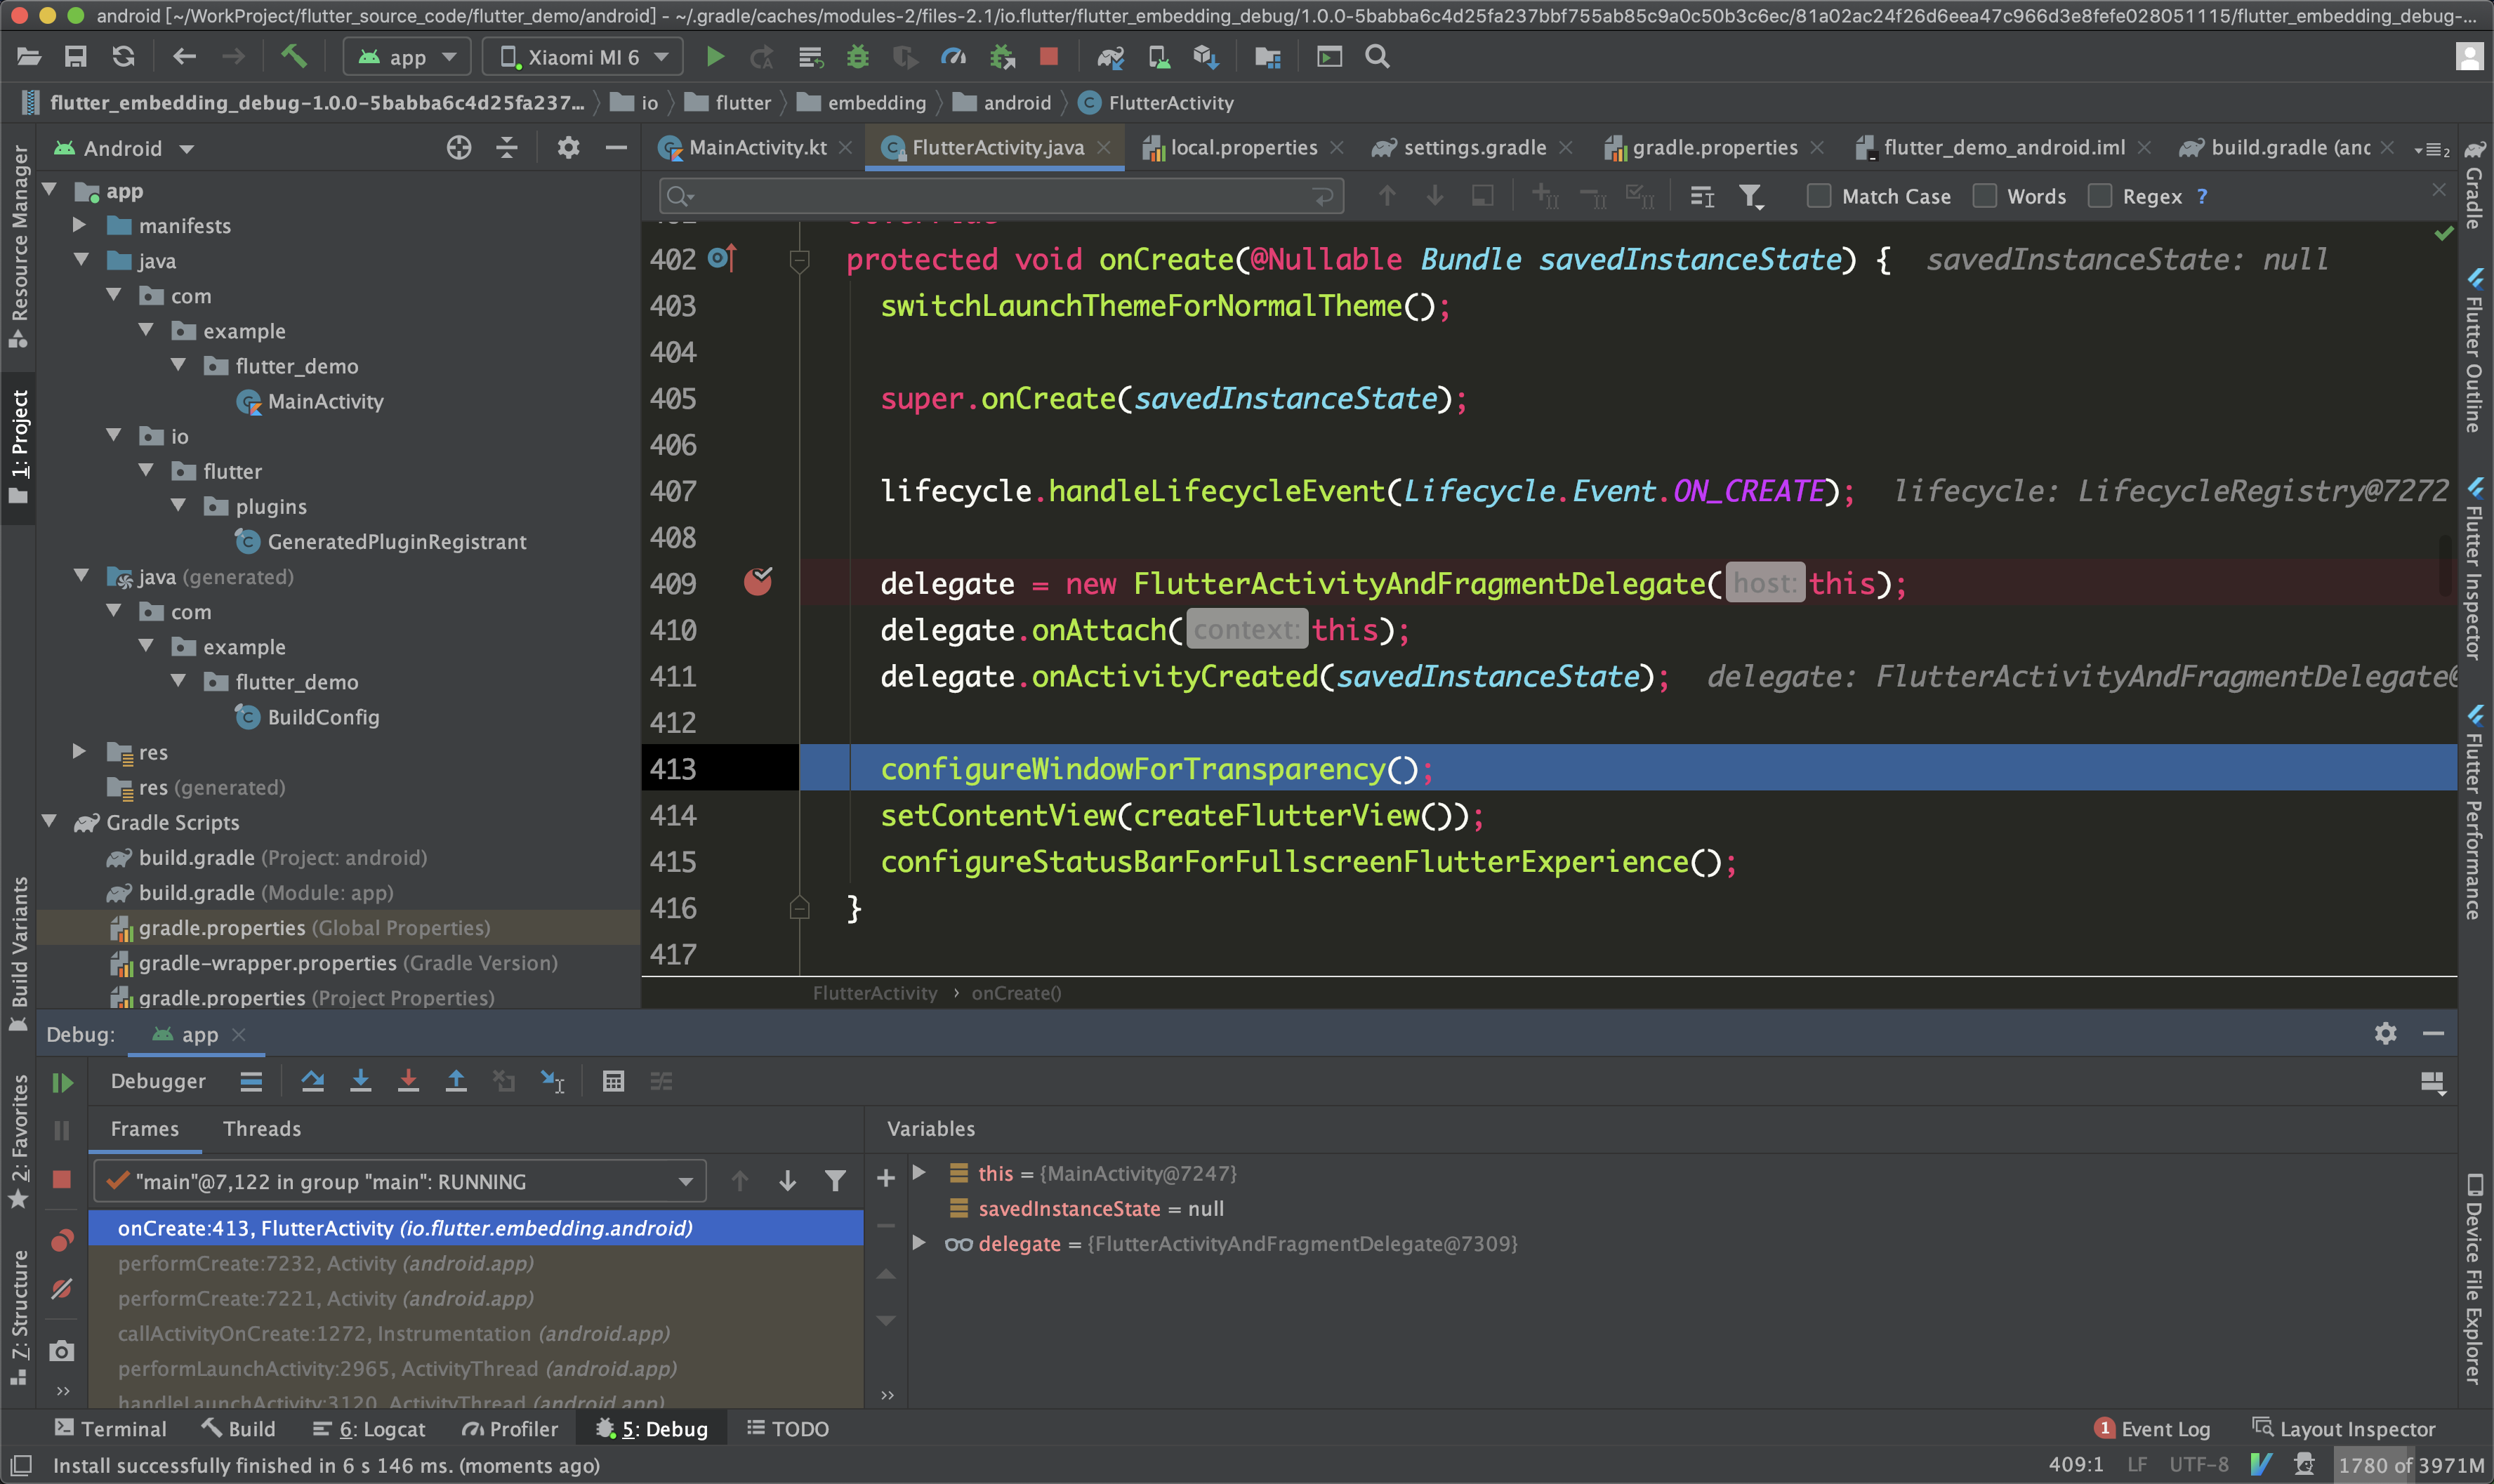Sync project with Gradle files
This screenshot has width=2494, height=1484.
[1111, 57]
